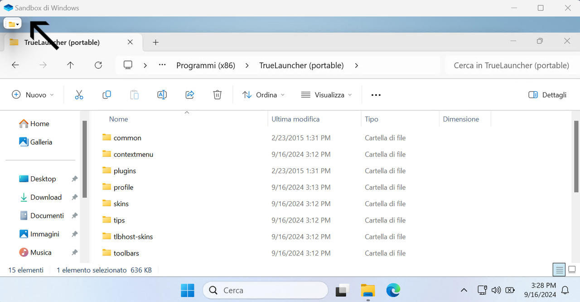The height and width of the screenshot is (302, 580).
Task: Select the profile folder
Action: pyautogui.click(x=123, y=187)
